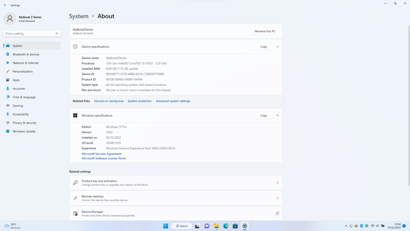
Task: Open File Explorer from taskbar
Action: (217, 226)
